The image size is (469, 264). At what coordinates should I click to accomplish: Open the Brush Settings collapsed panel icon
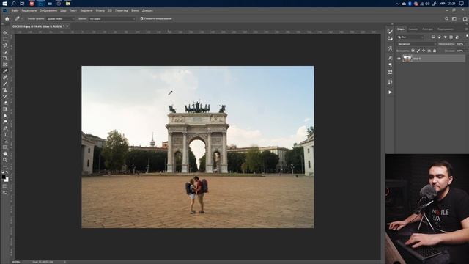point(390,32)
